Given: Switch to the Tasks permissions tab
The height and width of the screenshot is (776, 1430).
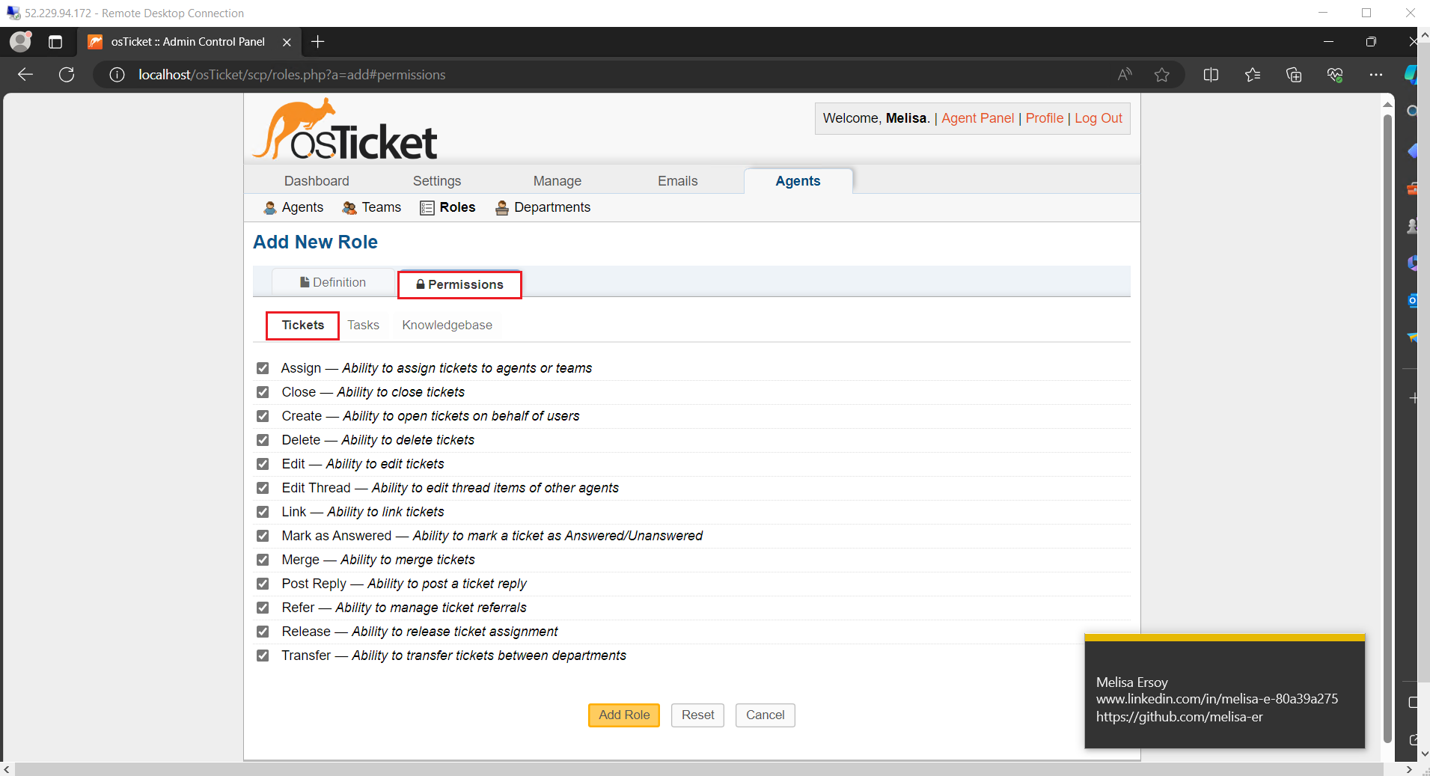Looking at the screenshot, I should pos(363,325).
